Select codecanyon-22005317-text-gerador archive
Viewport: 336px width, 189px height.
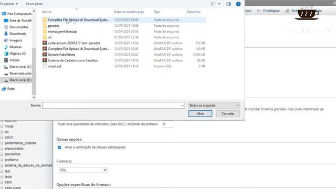coord(123,43)
